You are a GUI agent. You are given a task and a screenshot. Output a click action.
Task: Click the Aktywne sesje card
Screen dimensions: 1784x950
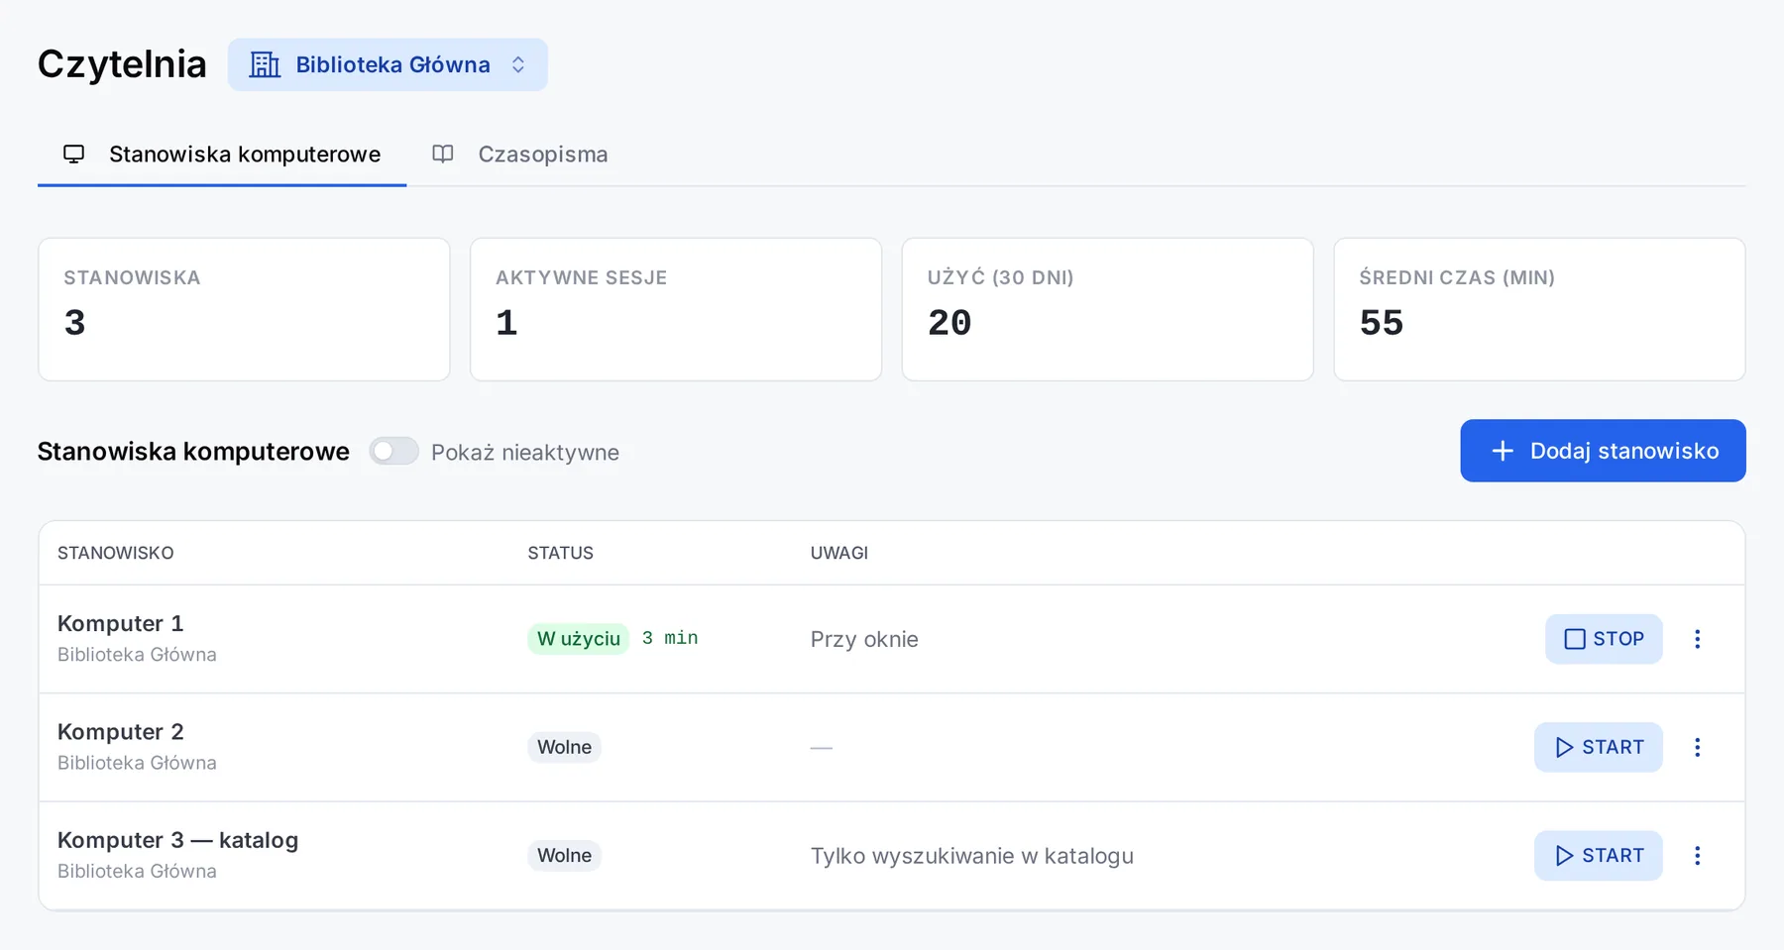pyautogui.click(x=676, y=309)
